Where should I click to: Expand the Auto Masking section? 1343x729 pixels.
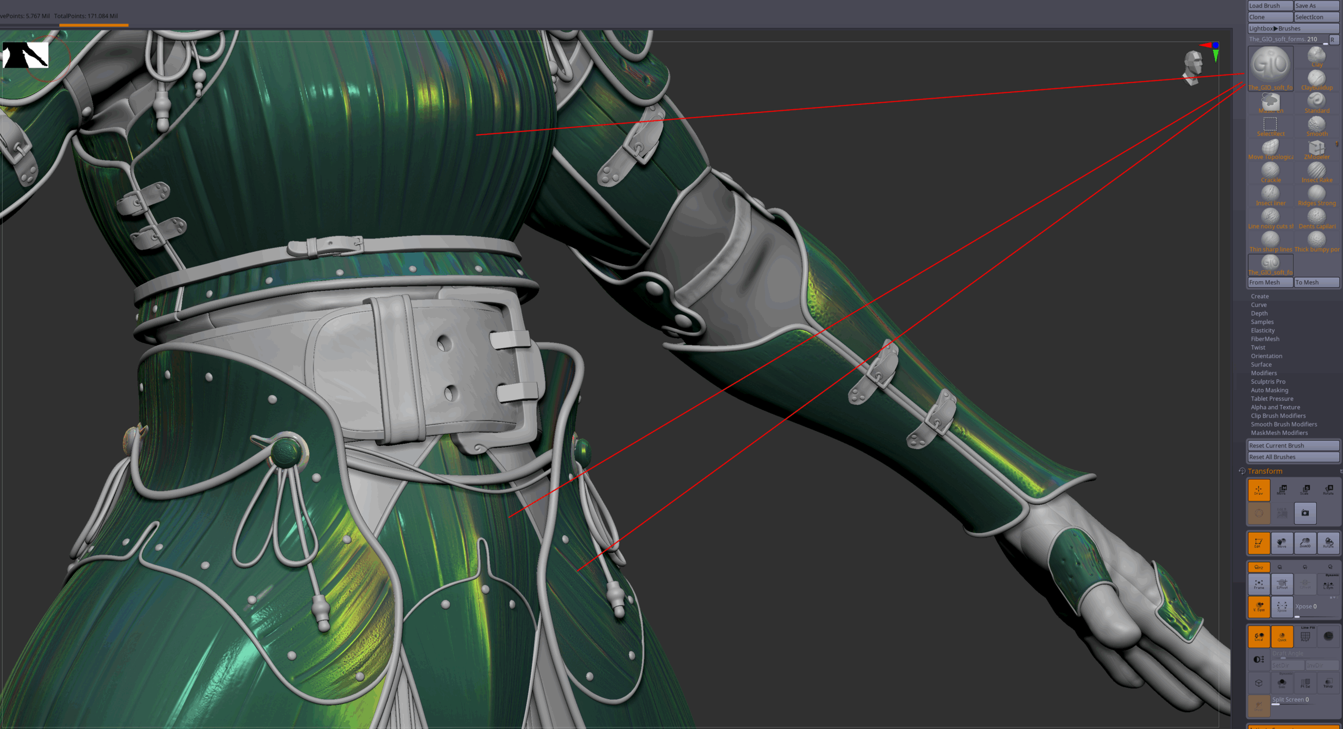click(1269, 390)
